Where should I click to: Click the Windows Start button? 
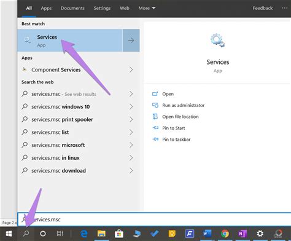coord(9,234)
